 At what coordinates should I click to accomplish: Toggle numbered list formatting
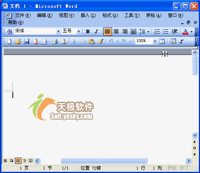pyautogui.click(x=157, y=31)
